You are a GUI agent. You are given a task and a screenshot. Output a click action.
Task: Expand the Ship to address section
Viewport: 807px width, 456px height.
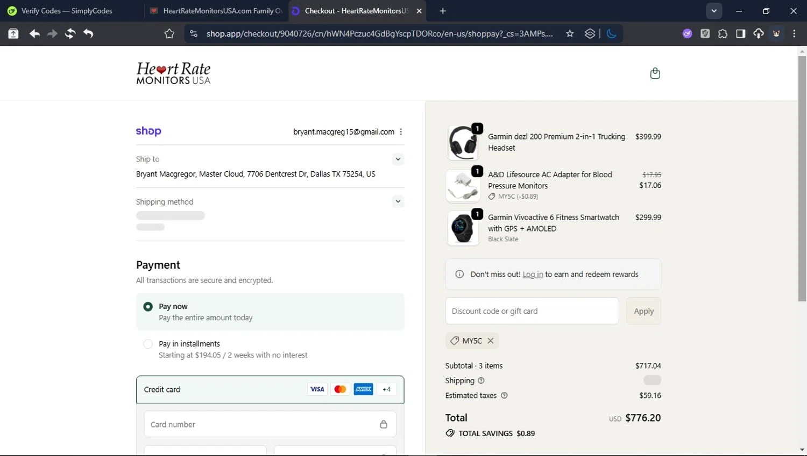[x=398, y=159]
